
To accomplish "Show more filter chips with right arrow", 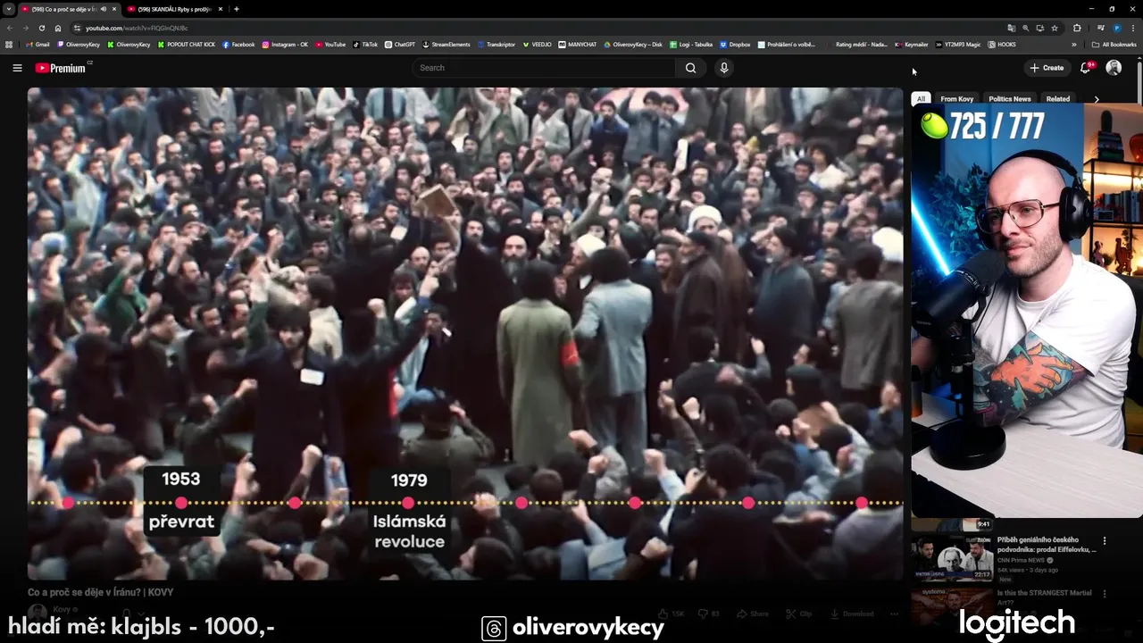I will [1097, 99].
